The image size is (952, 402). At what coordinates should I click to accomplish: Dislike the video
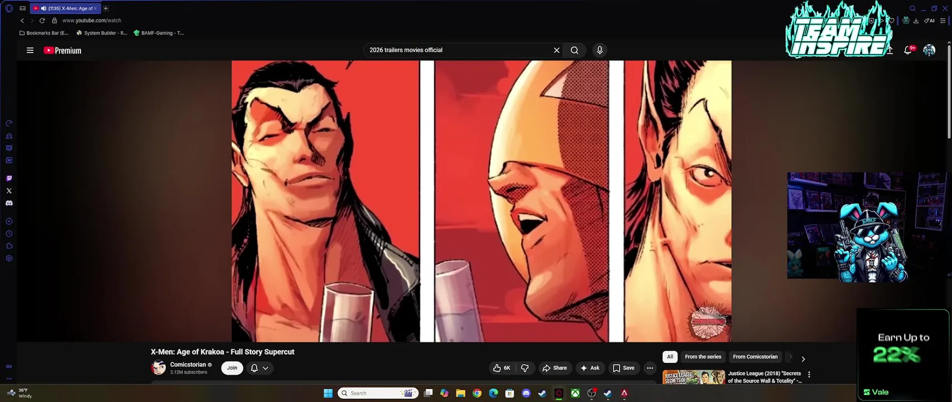[x=525, y=368]
